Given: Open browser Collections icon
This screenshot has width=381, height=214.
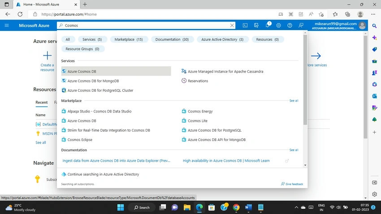Looking at the screenshot, I should tap(347, 14).
